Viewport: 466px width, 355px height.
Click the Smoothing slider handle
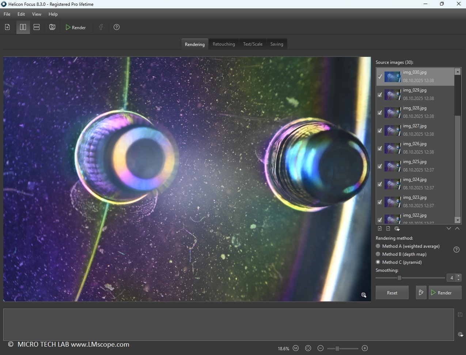[x=399, y=278]
